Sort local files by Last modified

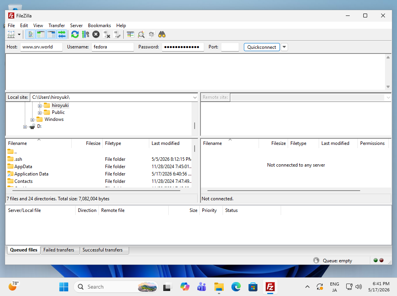pyautogui.click(x=171, y=143)
